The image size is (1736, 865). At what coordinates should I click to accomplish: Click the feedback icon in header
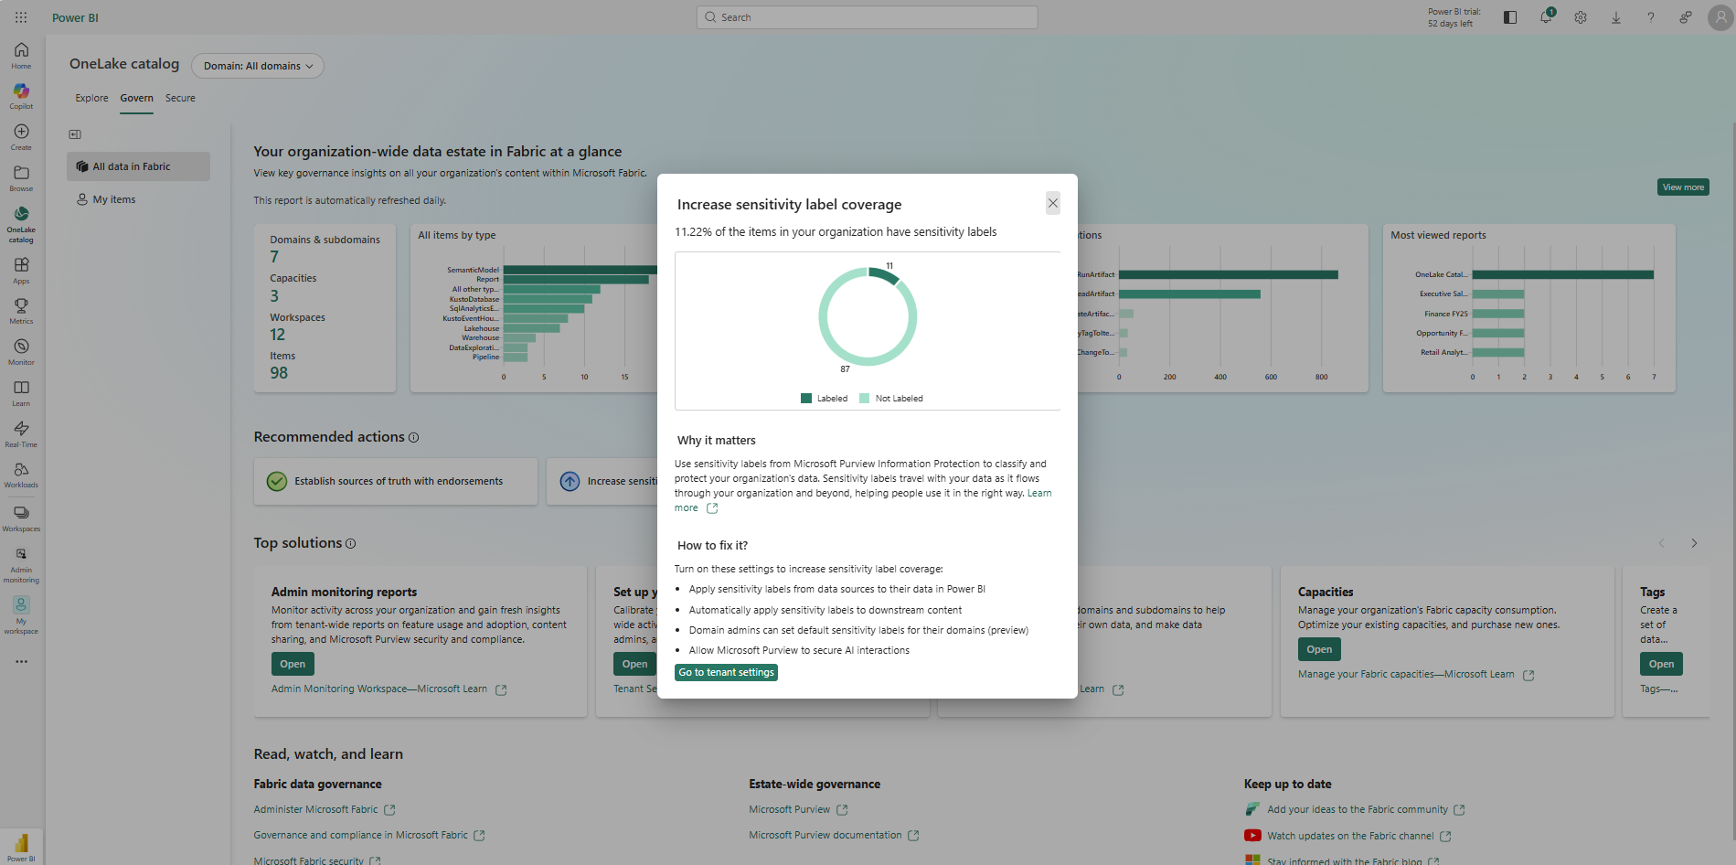(1686, 17)
